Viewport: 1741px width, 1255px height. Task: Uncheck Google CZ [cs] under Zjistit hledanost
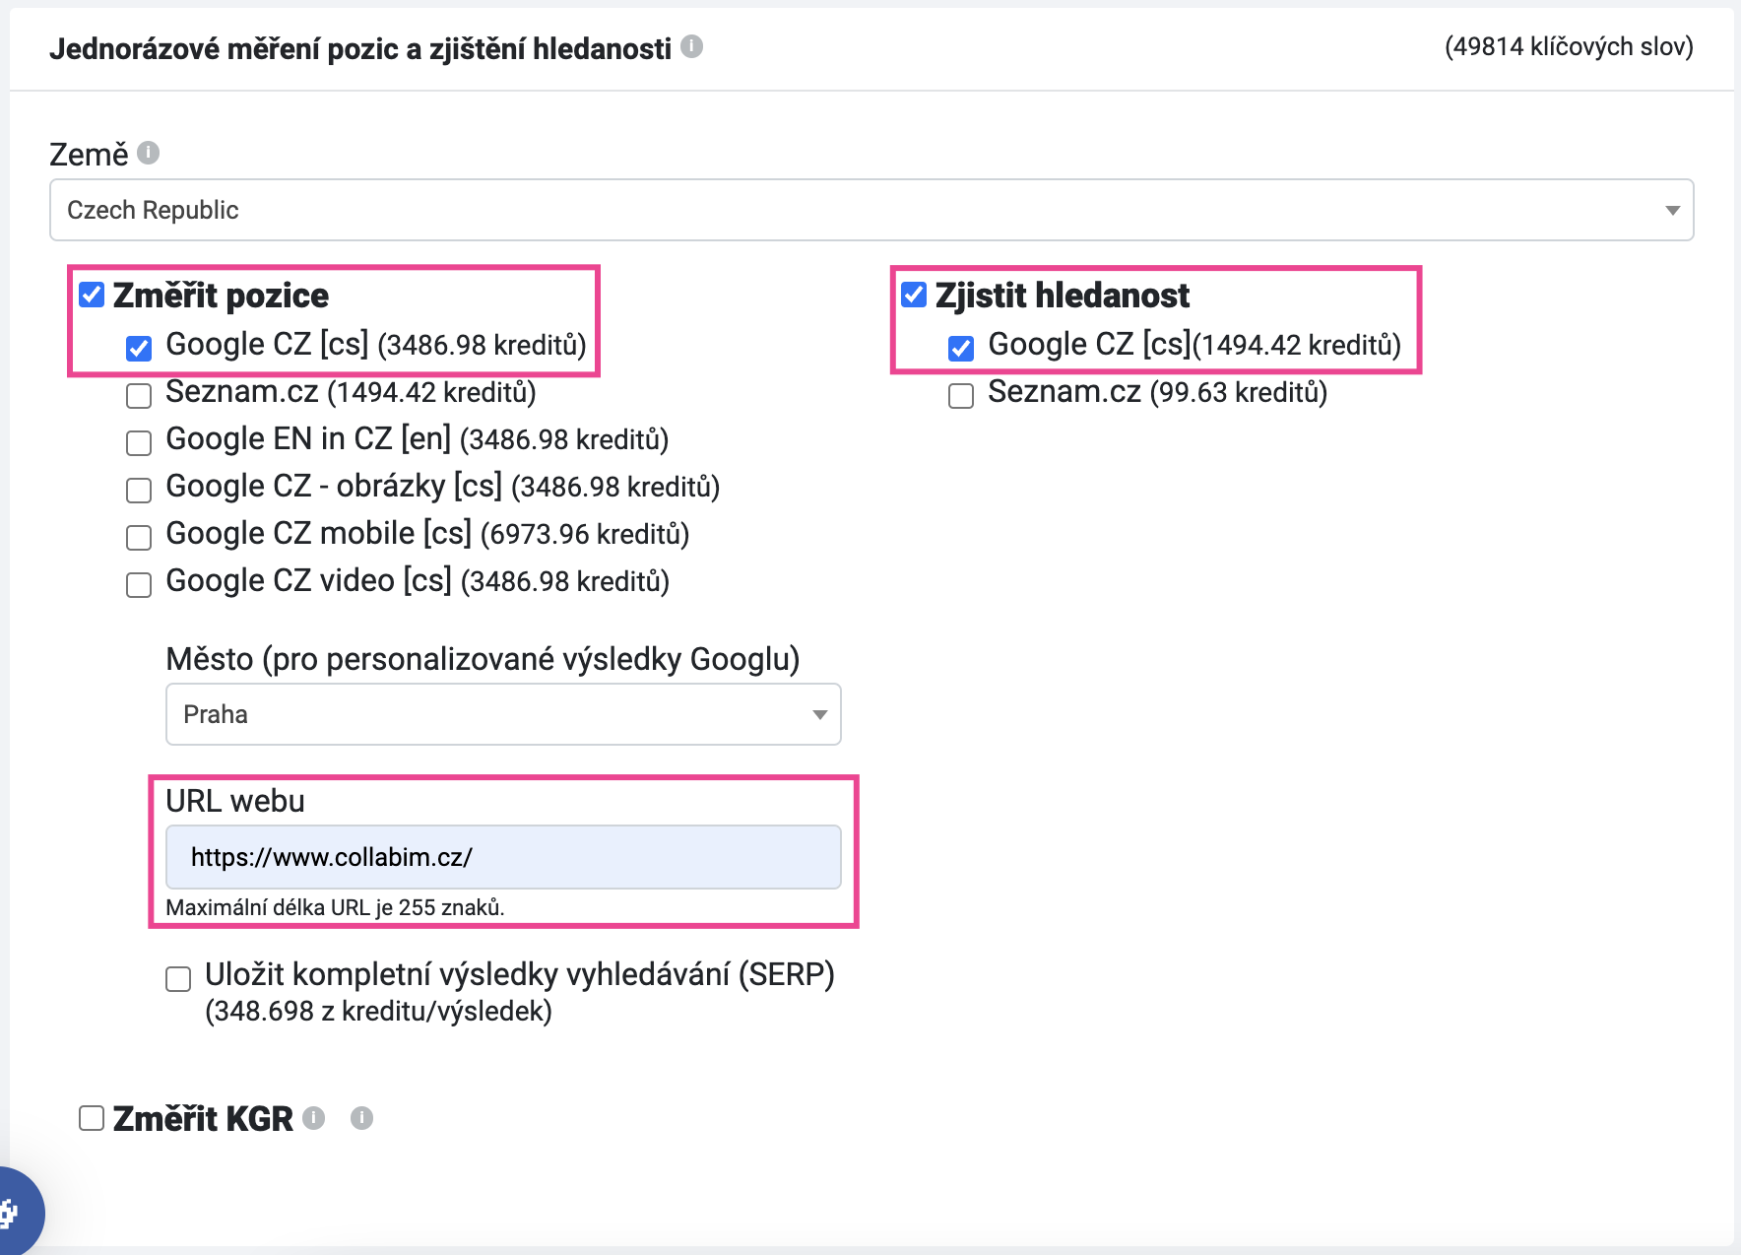click(x=961, y=349)
